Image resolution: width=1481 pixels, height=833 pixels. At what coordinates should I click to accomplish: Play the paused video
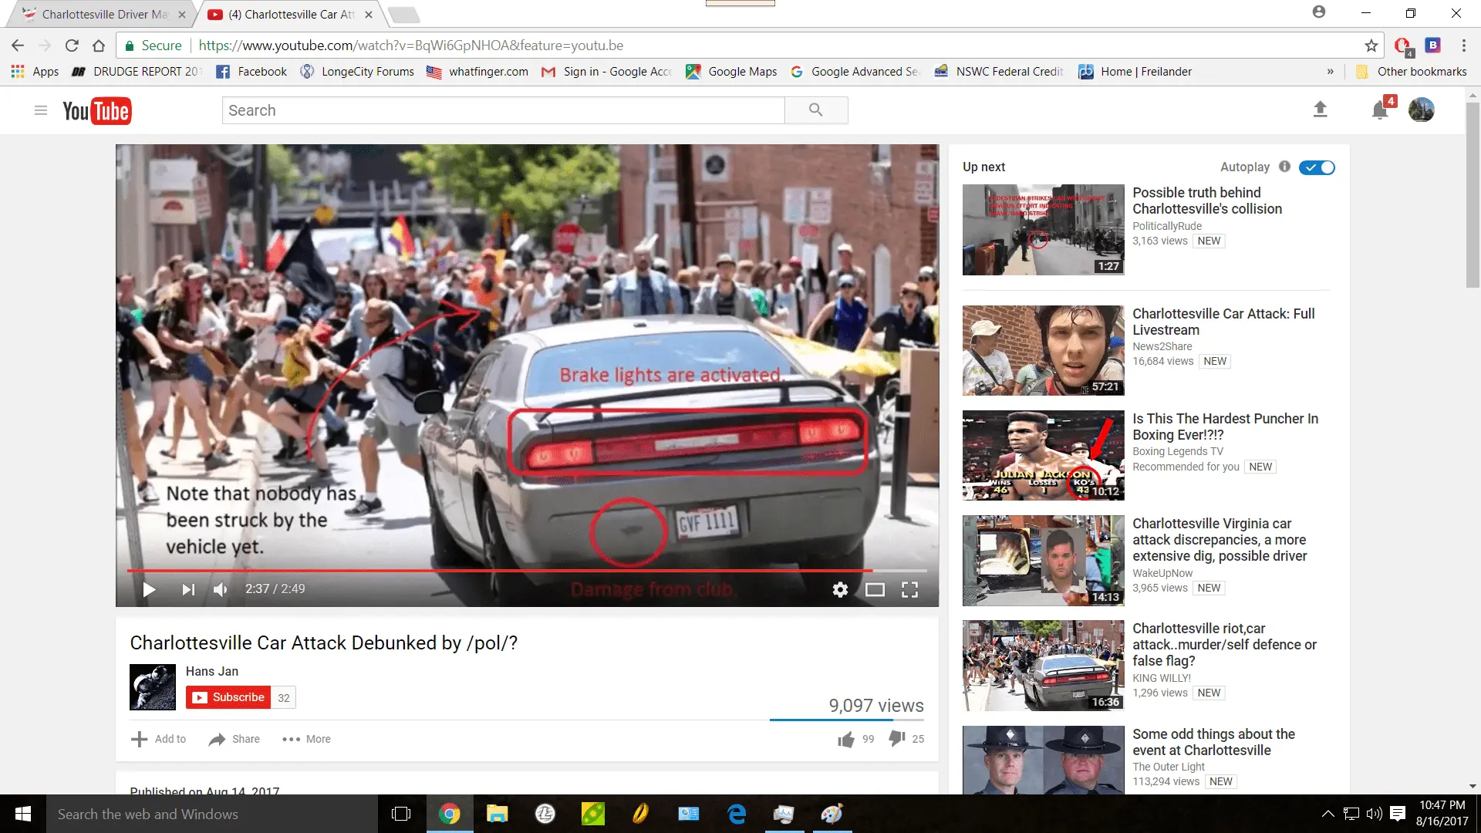(149, 590)
